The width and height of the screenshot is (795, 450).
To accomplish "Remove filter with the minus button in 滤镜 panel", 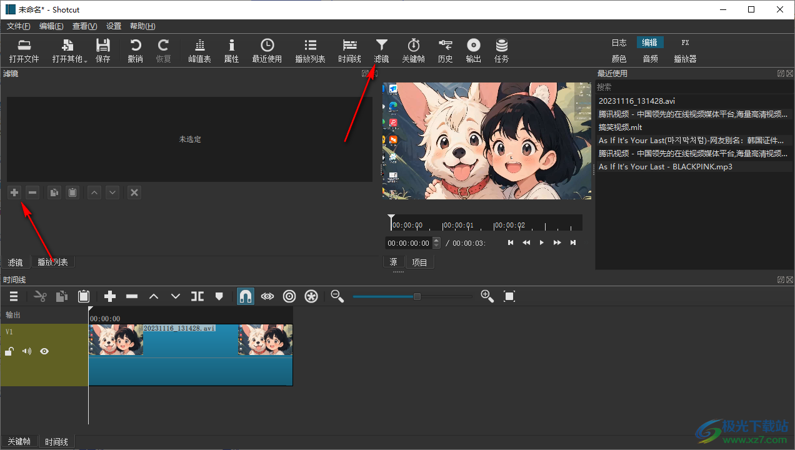I will [32, 192].
